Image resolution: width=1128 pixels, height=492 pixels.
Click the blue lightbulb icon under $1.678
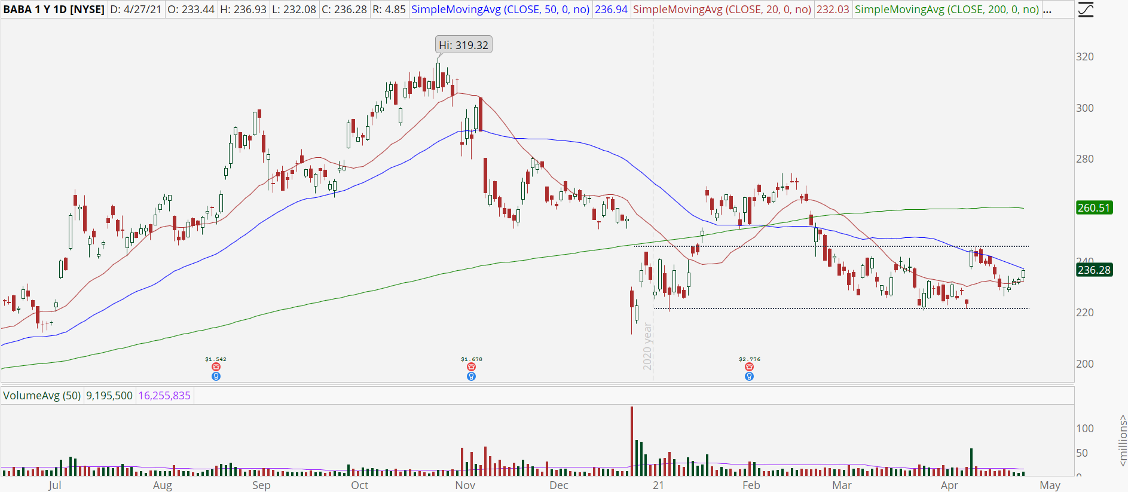[472, 377]
